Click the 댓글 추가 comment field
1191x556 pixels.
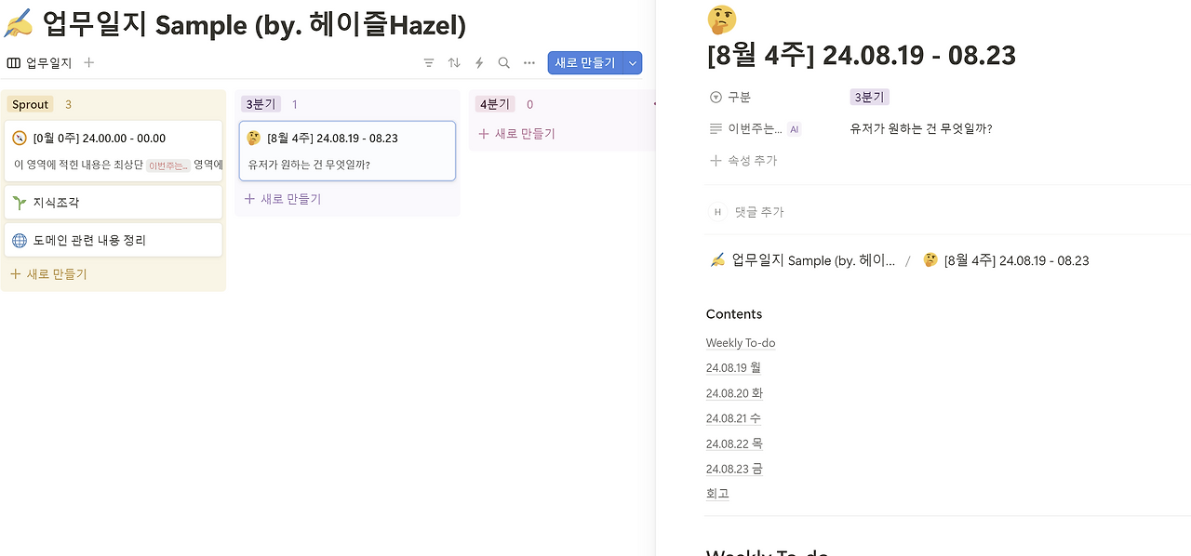[x=759, y=212]
